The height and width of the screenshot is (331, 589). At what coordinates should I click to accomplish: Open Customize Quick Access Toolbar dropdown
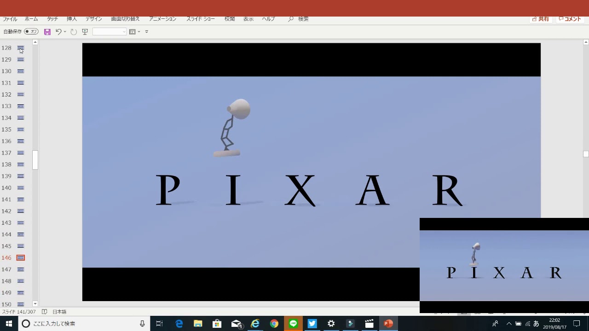[147, 32]
